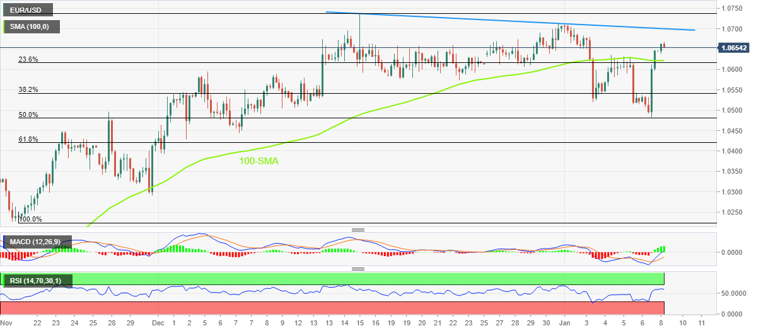Select the 23.6% Fibonacci level label
Image resolution: width=761 pixels, height=331 pixels.
[x=28, y=59]
